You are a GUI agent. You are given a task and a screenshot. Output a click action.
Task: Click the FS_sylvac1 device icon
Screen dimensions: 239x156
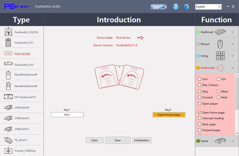click(x=8, y=140)
